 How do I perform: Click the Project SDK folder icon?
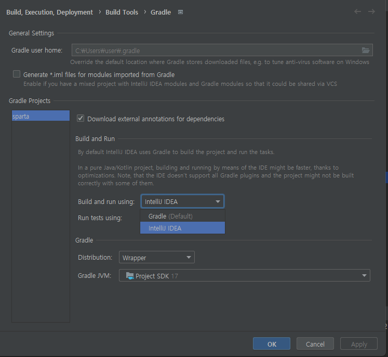click(130, 276)
